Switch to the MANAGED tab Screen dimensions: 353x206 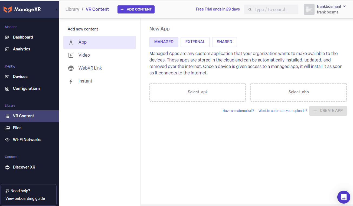click(x=164, y=42)
